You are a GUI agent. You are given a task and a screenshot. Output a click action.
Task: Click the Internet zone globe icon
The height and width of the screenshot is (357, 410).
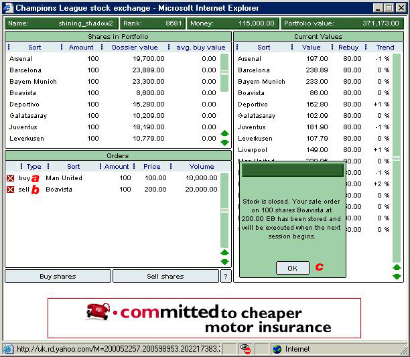(x=277, y=349)
